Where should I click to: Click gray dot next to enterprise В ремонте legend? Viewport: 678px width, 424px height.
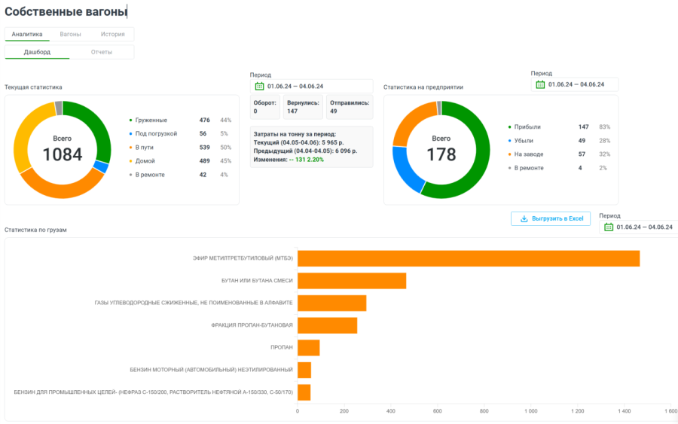tap(509, 168)
